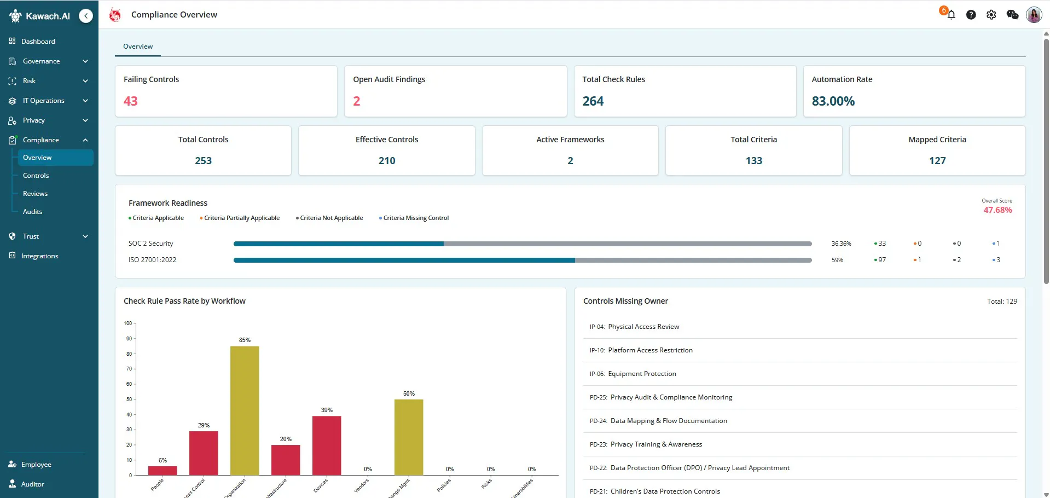
Task: Open Controls under Compliance
Action: (x=36, y=176)
